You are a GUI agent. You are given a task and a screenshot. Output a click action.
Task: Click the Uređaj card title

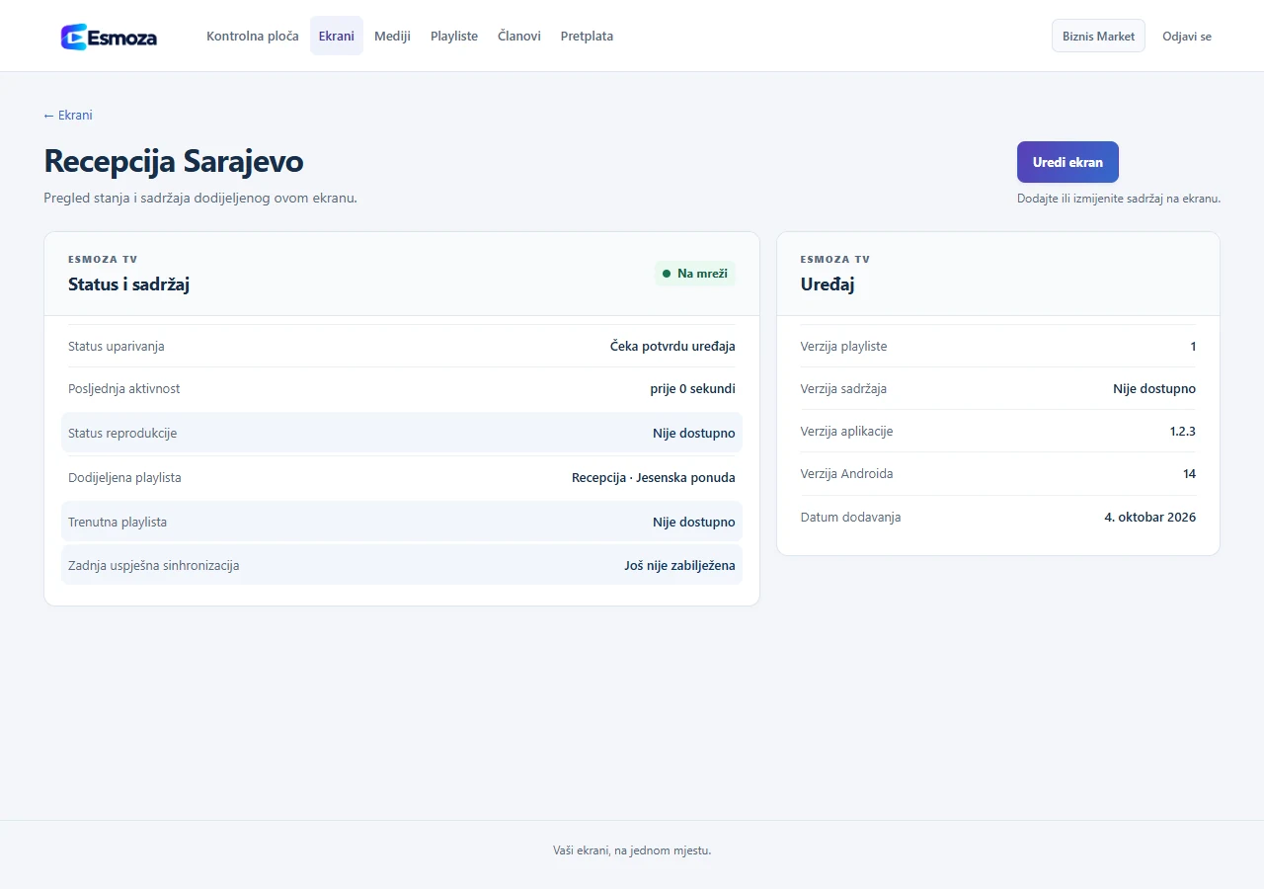[x=828, y=284]
